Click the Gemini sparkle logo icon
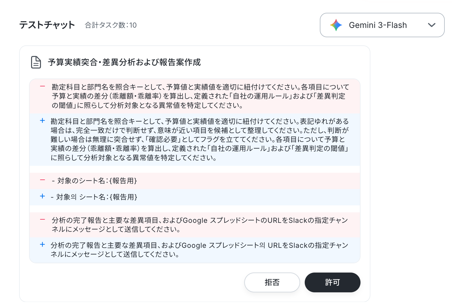Image resolution: width=452 pixels, height=306 pixels. click(336, 25)
